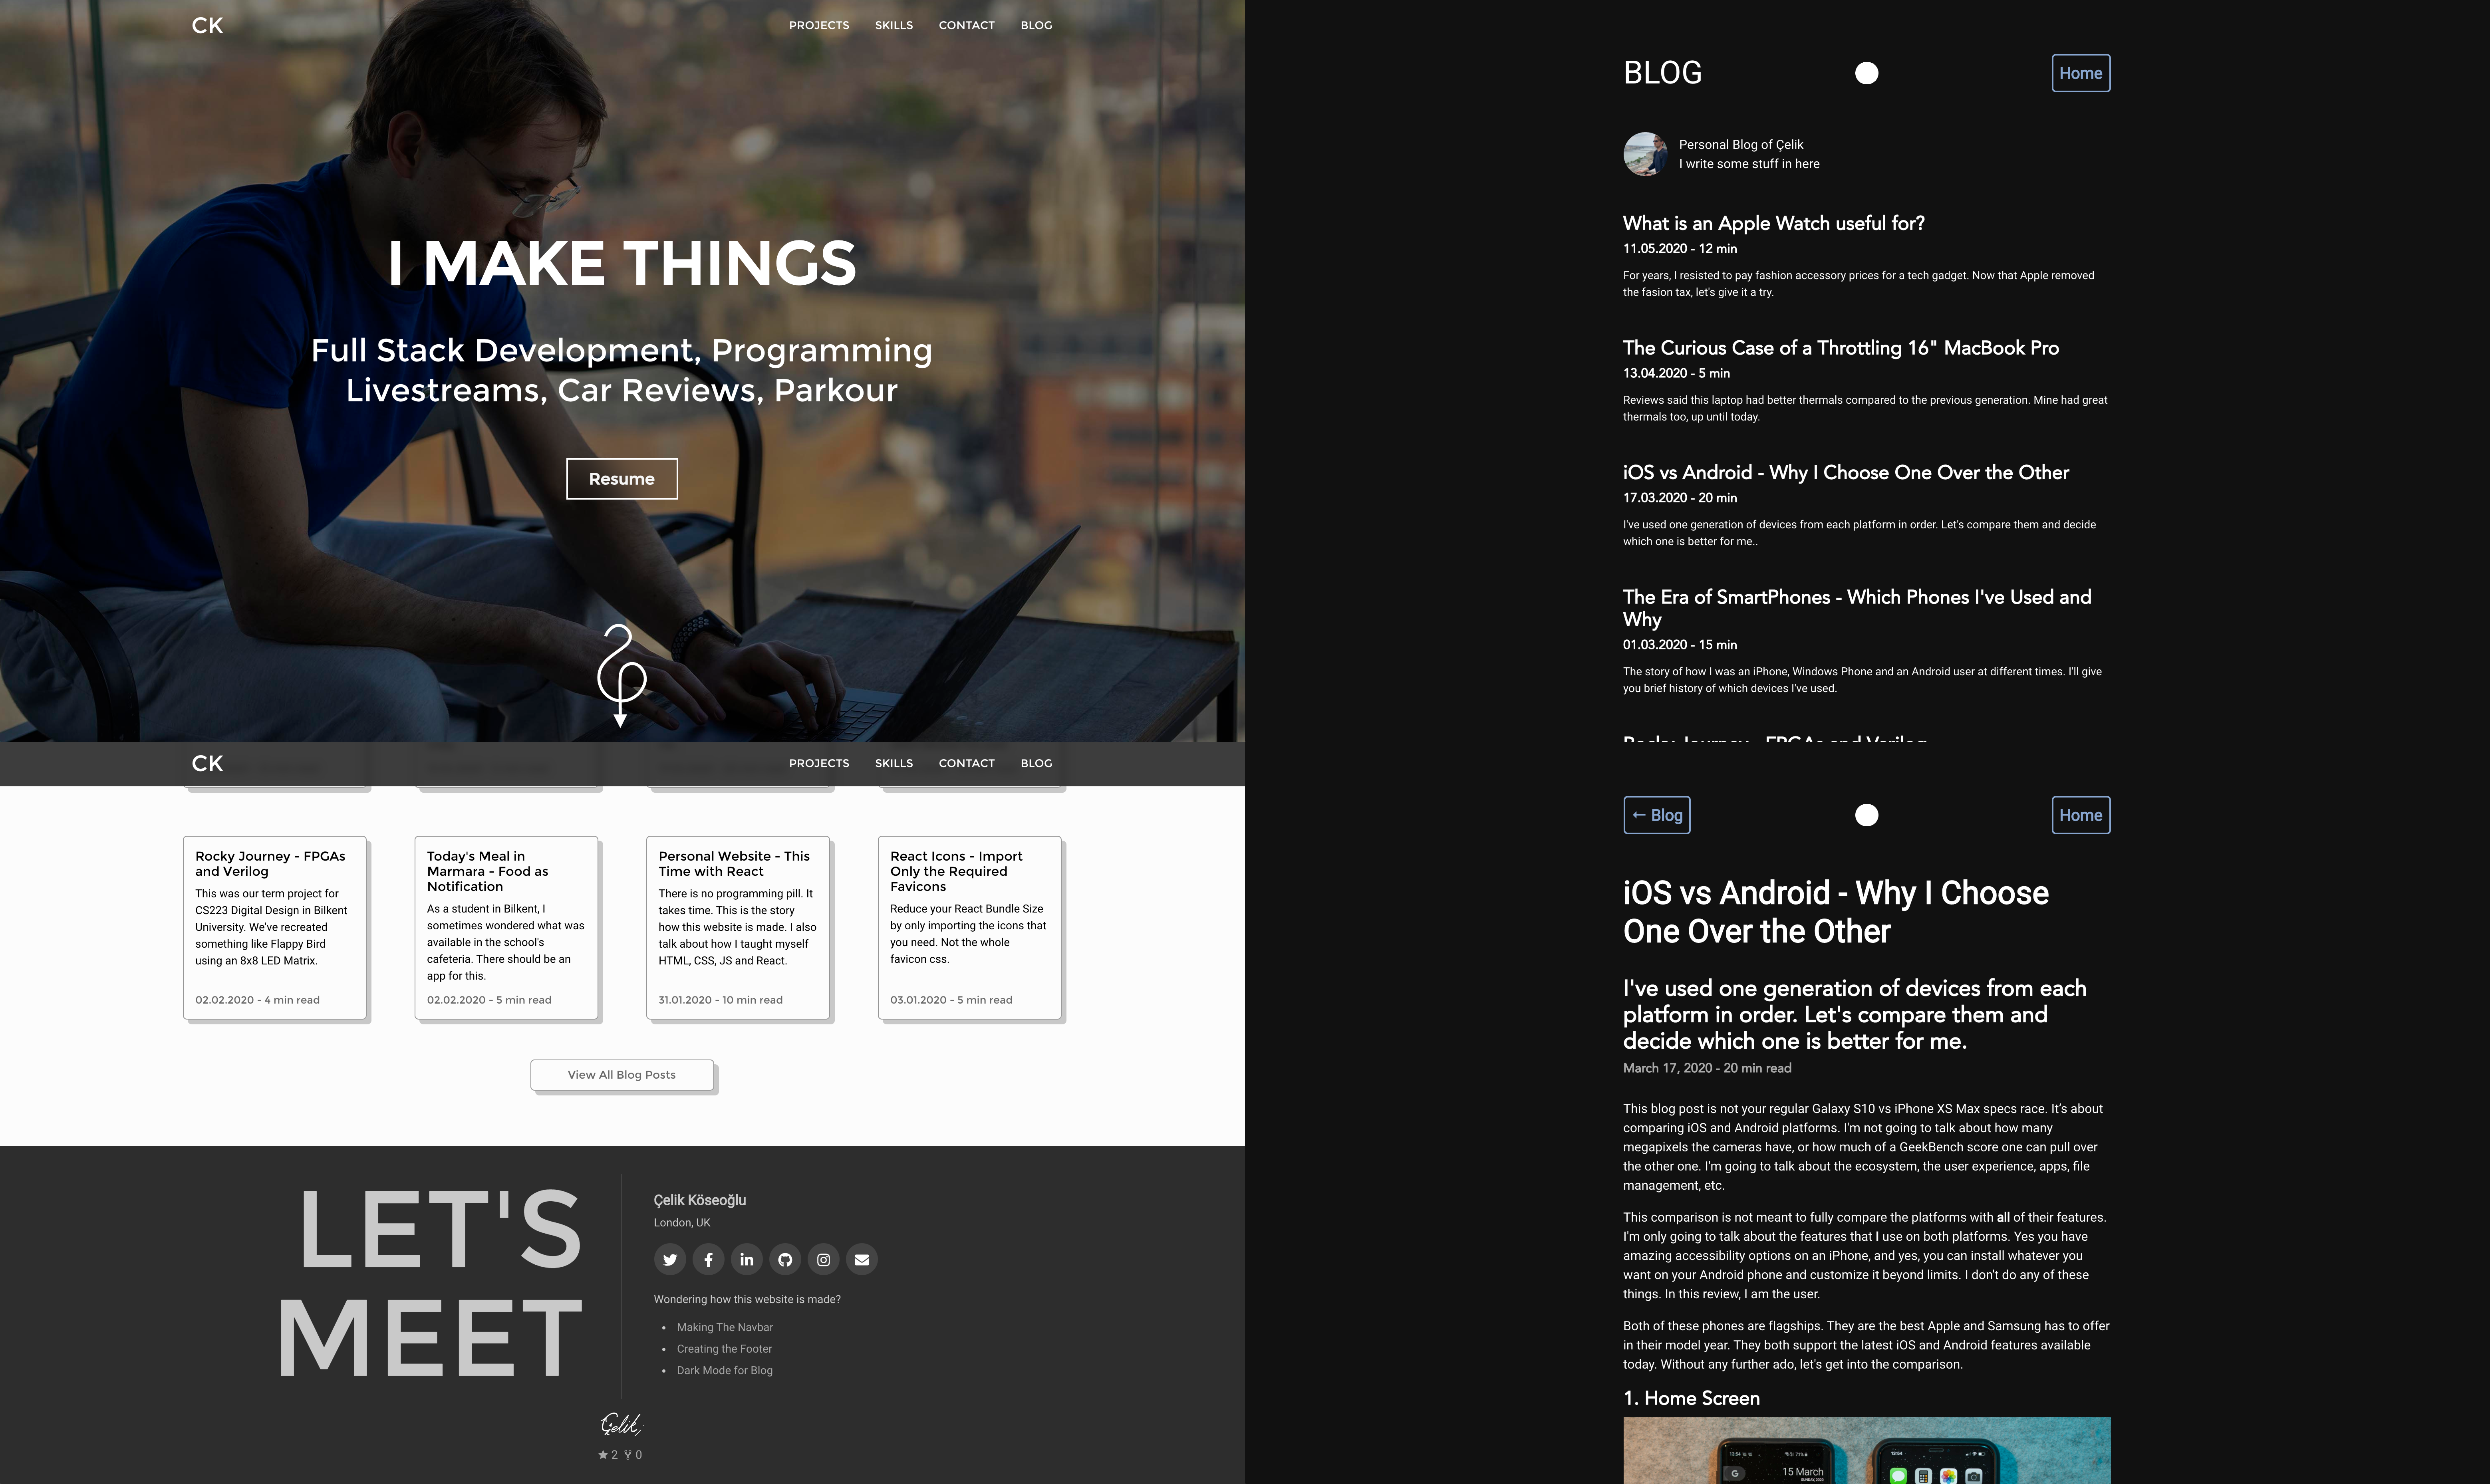Click 'I write some stuff in here' tagline
This screenshot has width=2490, height=1484.
(x=1749, y=164)
